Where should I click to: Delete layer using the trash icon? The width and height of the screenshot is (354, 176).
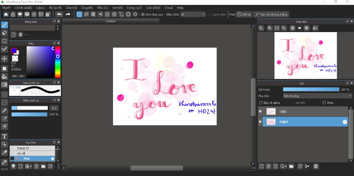point(316,166)
